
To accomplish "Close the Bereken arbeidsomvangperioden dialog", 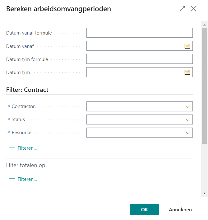I will pyautogui.click(x=193, y=9).
